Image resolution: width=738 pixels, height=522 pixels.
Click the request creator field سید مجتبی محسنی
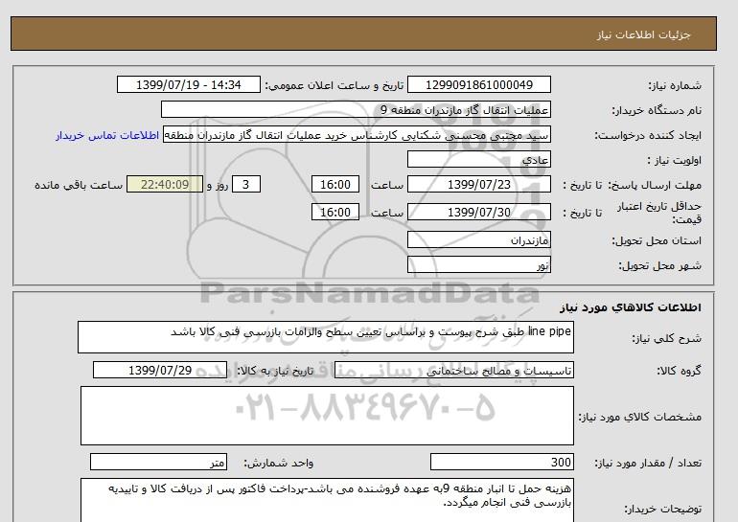[x=357, y=134]
